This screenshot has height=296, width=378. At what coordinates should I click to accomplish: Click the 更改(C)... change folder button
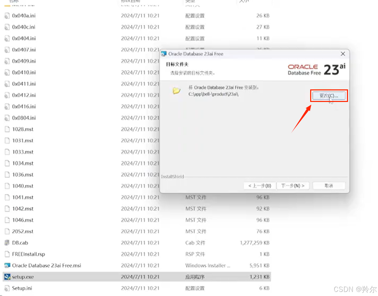(329, 96)
